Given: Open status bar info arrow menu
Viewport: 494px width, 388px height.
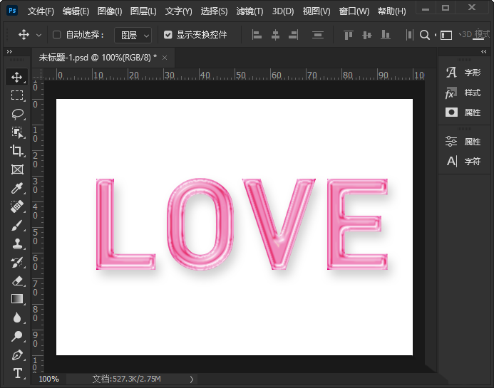Looking at the screenshot, I should point(192,379).
